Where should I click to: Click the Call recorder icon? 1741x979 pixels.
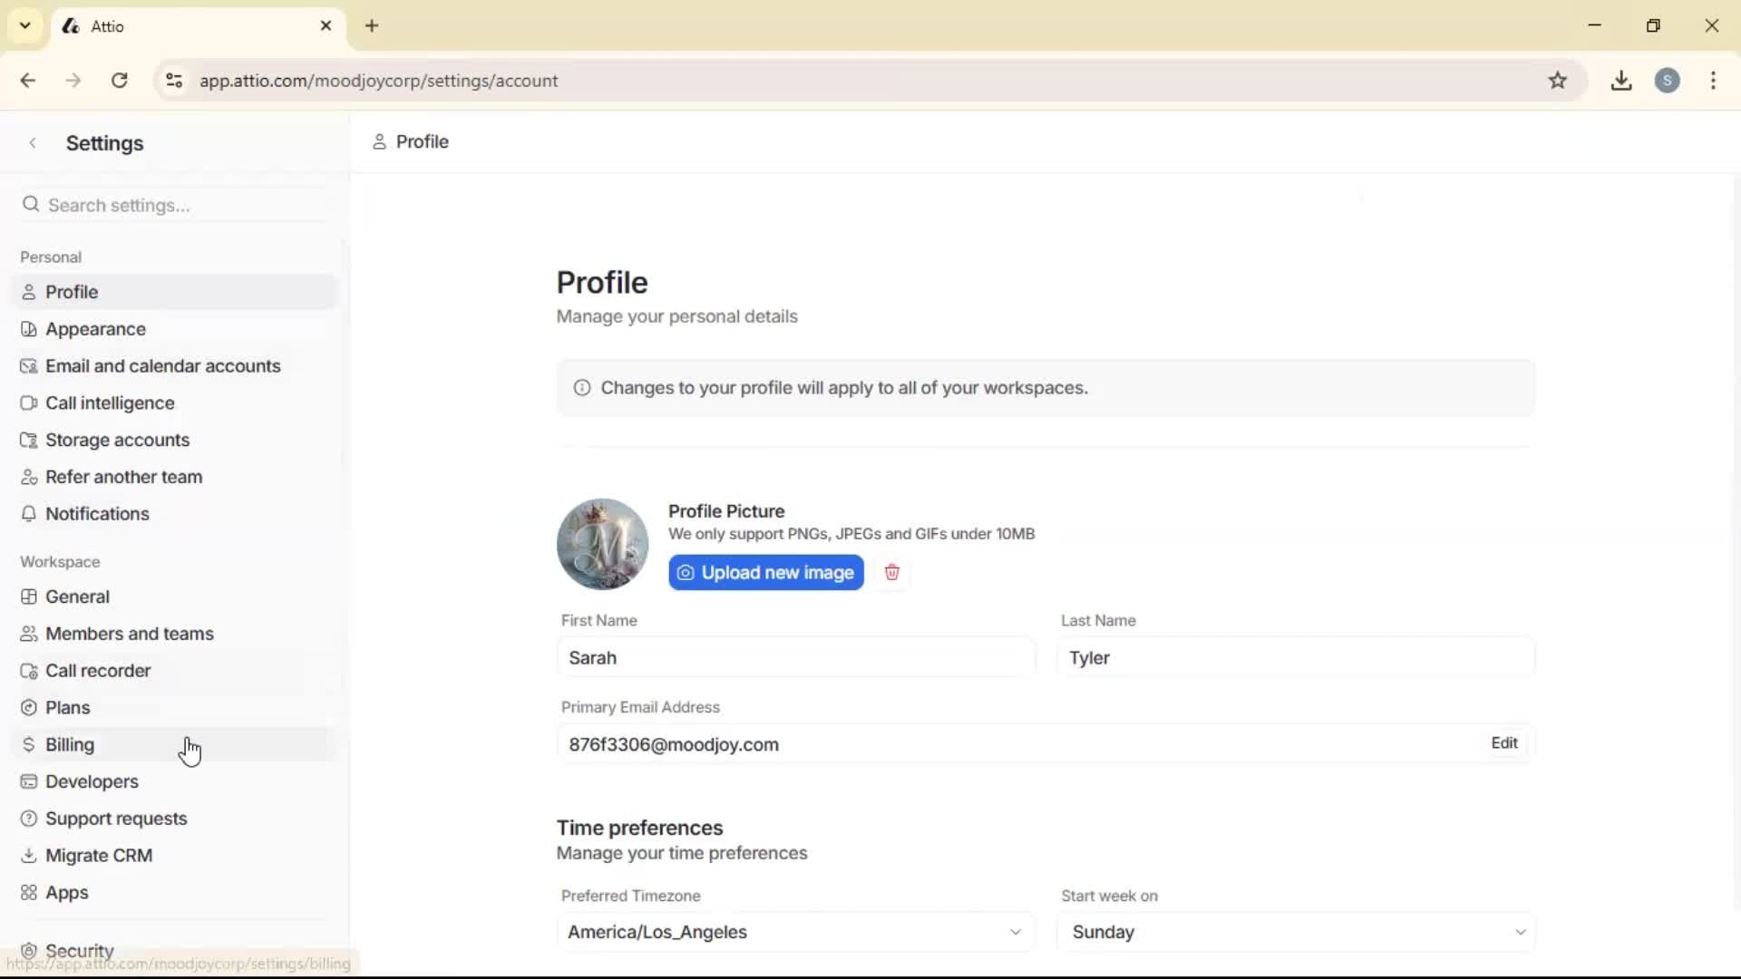coord(29,672)
